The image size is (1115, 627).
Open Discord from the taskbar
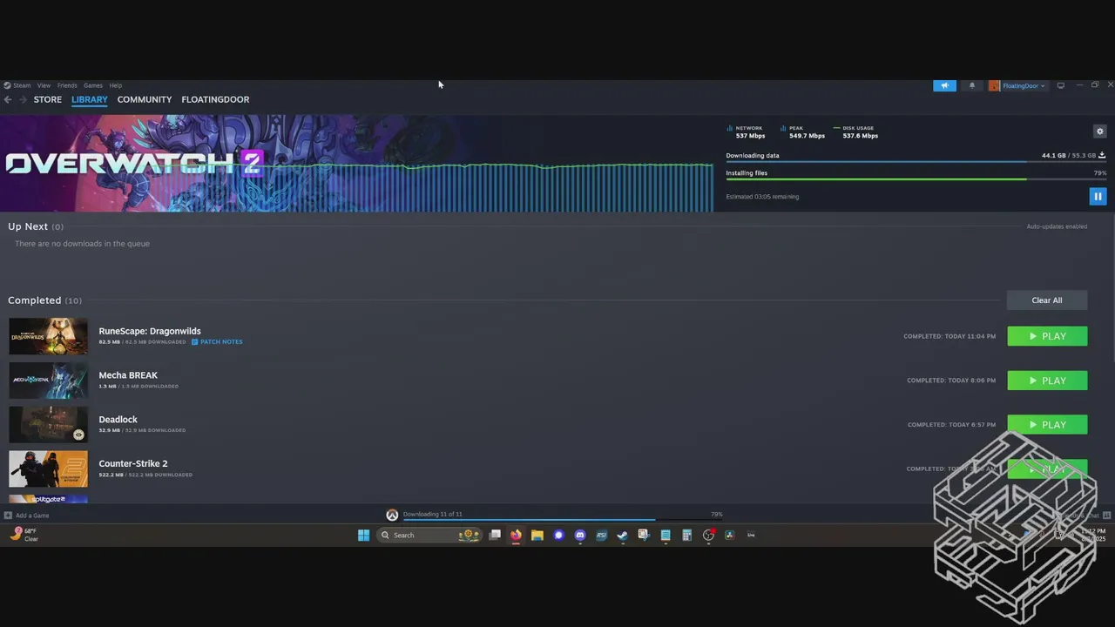click(x=580, y=535)
